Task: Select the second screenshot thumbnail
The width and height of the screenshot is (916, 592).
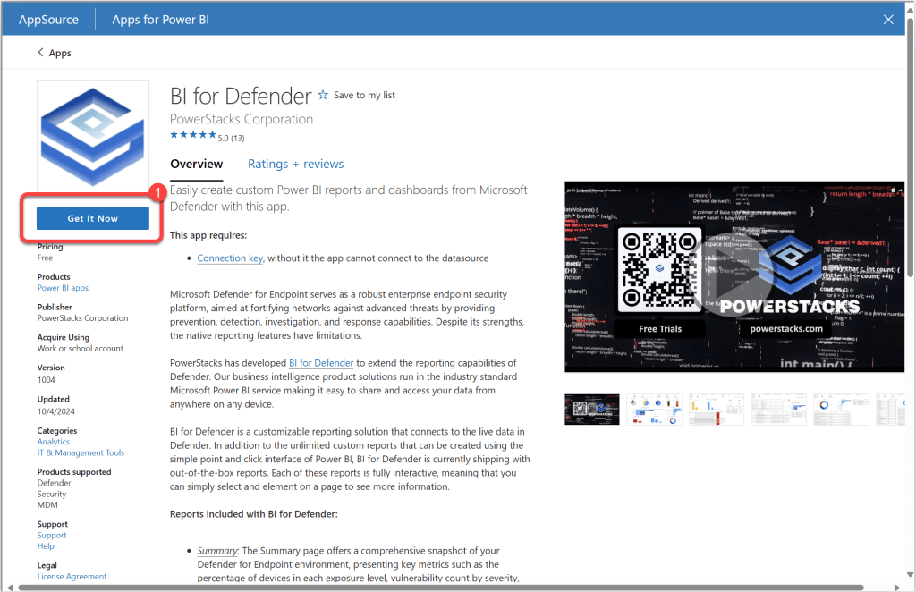Action: pyautogui.click(x=653, y=409)
